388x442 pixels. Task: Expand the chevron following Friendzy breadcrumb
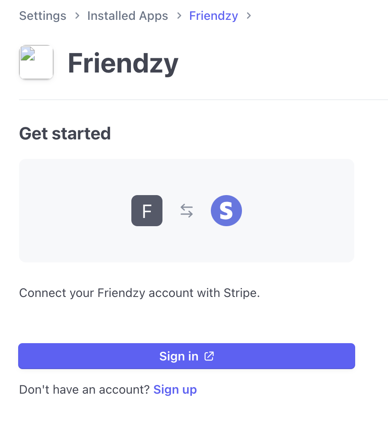pyautogui.click(x=248, y=16)
